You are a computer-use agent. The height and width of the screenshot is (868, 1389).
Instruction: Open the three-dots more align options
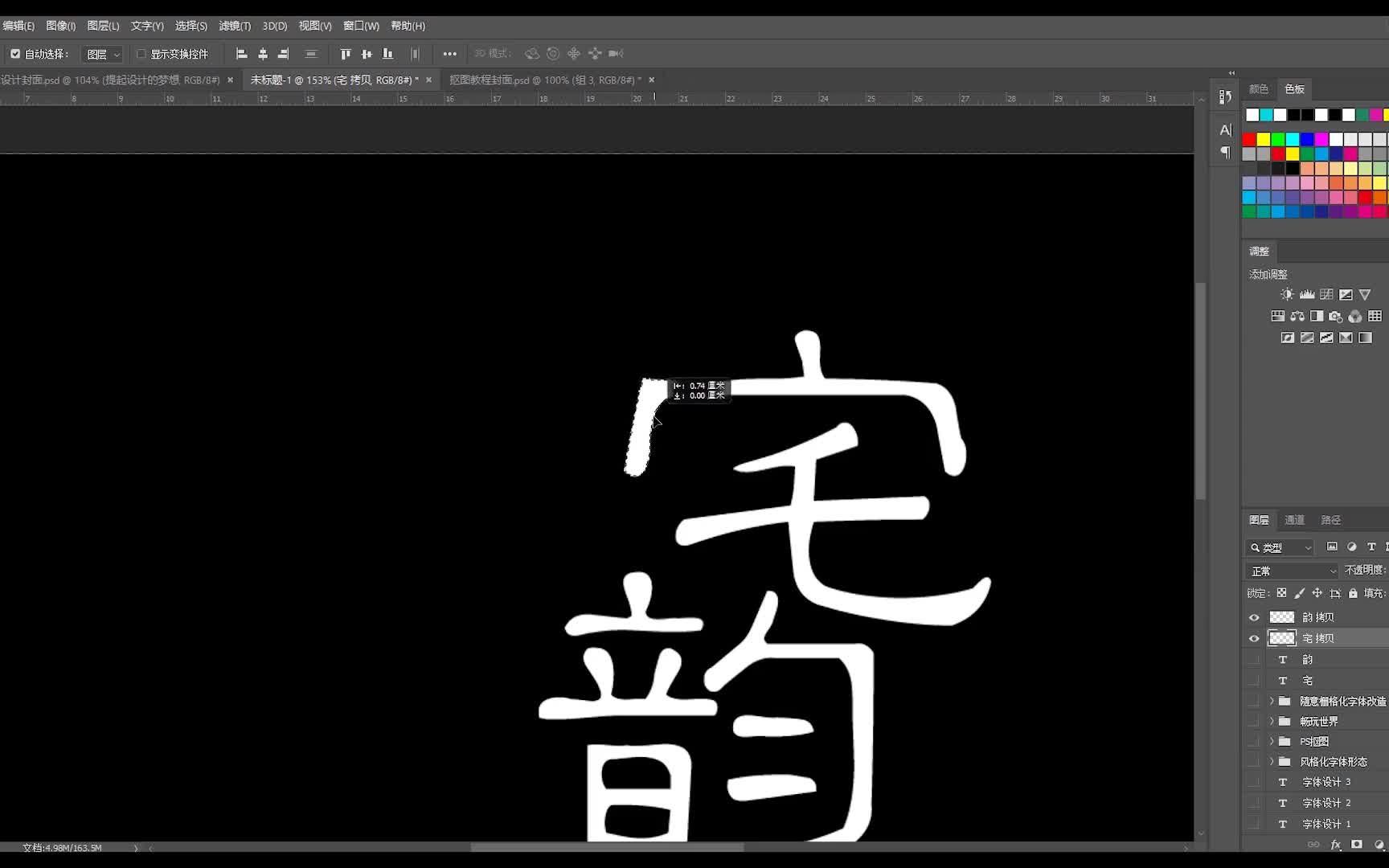tap(449, 54)
